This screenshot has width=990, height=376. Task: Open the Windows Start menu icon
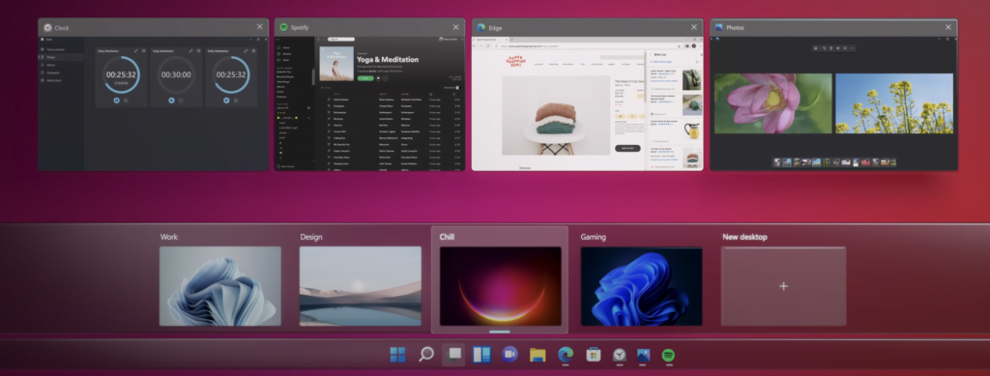coord(397,355)
